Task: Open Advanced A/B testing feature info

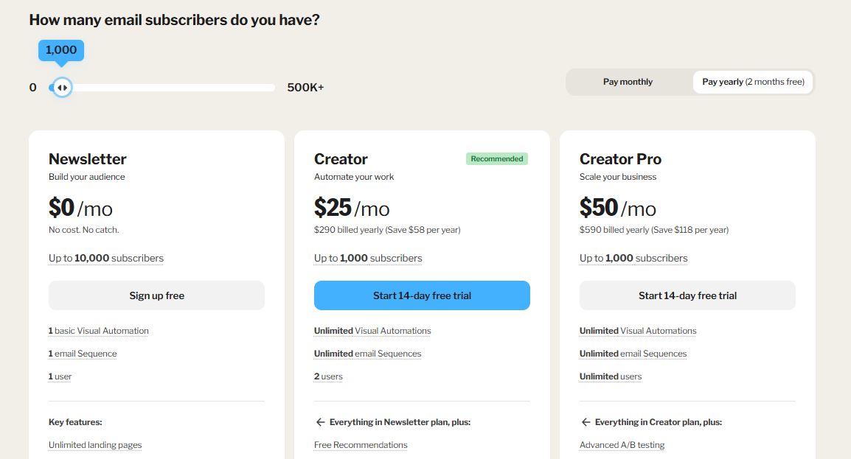Action: (x=622, y=445)
